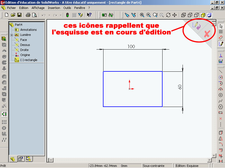The height and width of the screenshot is (168, 225).
Task: Expand the Lumière tree node
Action: (x=12, y=35)
